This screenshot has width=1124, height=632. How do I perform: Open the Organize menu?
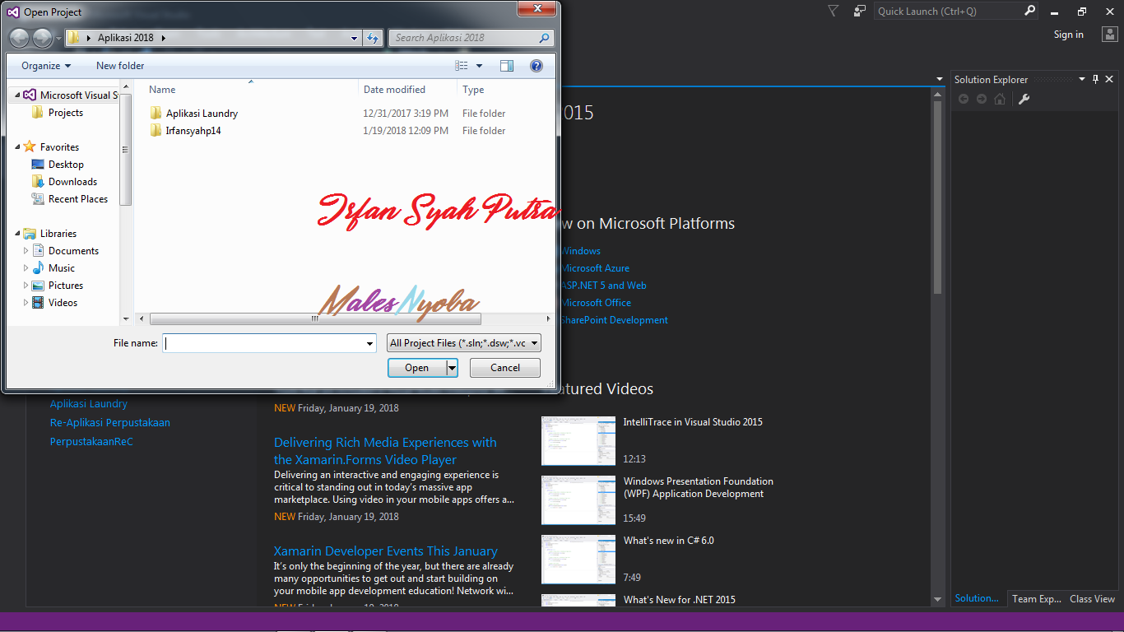[46, 66]
